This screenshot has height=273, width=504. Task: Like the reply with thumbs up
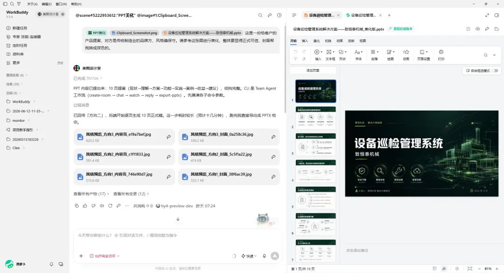click(x=85, y=206)
